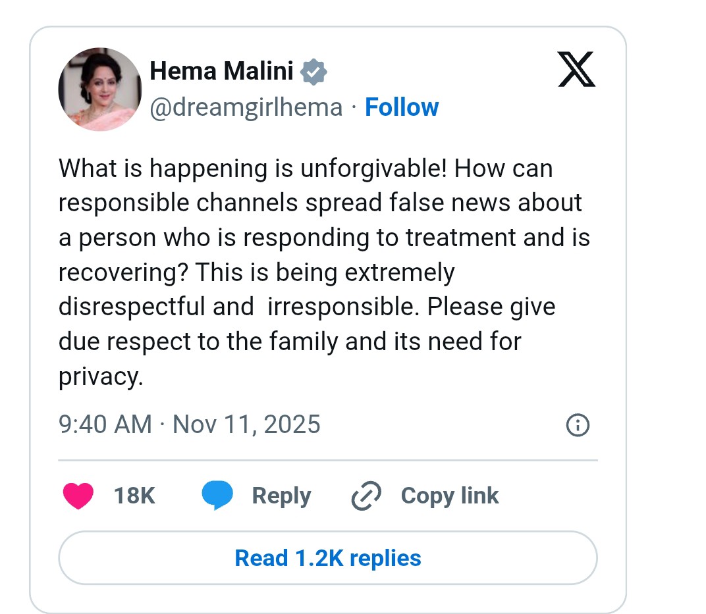Select the Copy link text label
Viewport: 706px width, 614px height.
point(450,496)
